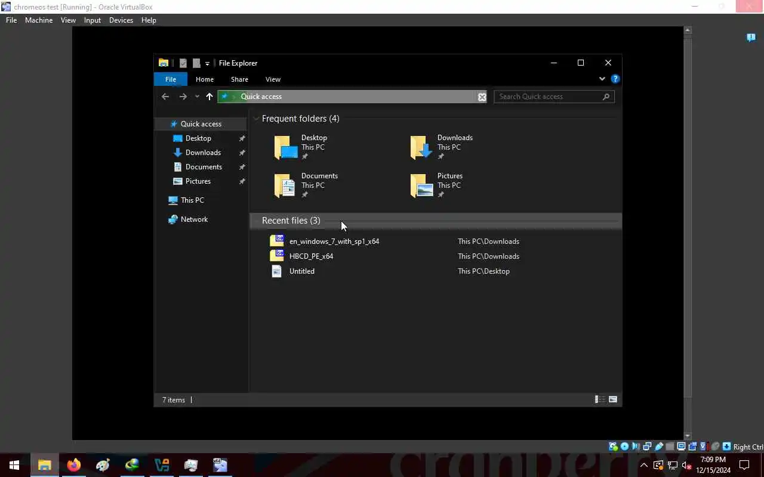Click VirtualBox USB status icon
This screenshot has height=477, width=764.
click(658, 447)
